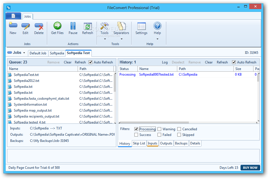Clear the Queue list
The image size is (269, 179).
[67, 62]
